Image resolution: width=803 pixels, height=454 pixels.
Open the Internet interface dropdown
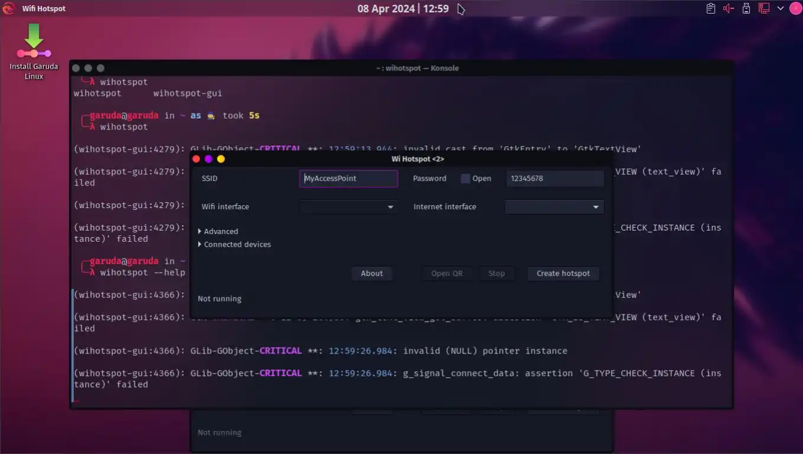coord(554,207)
